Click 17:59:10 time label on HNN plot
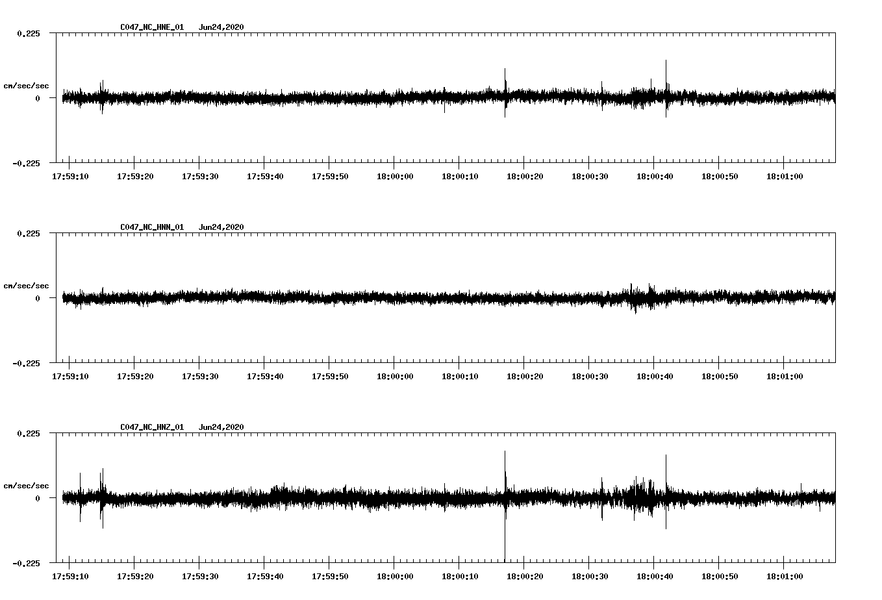Viewport: 882px width, 600px height. point(70,377)
